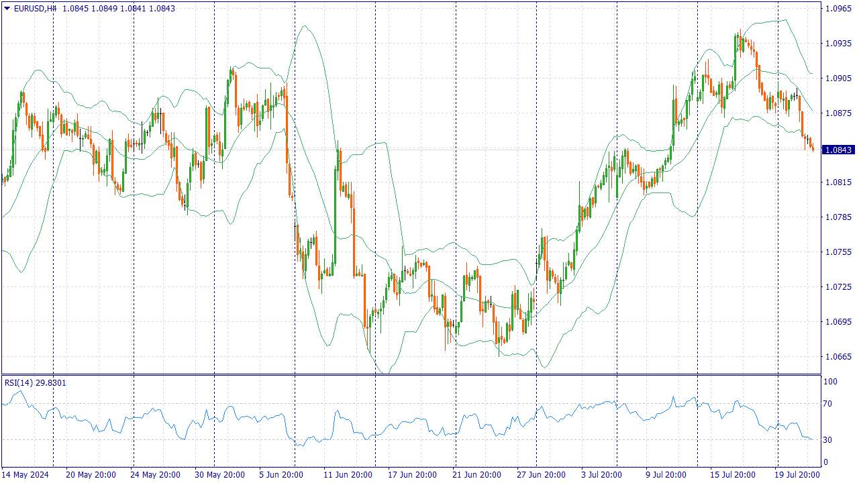
Task: Select the EURUSD,H4 symbol label
Action: pos(35,9)
